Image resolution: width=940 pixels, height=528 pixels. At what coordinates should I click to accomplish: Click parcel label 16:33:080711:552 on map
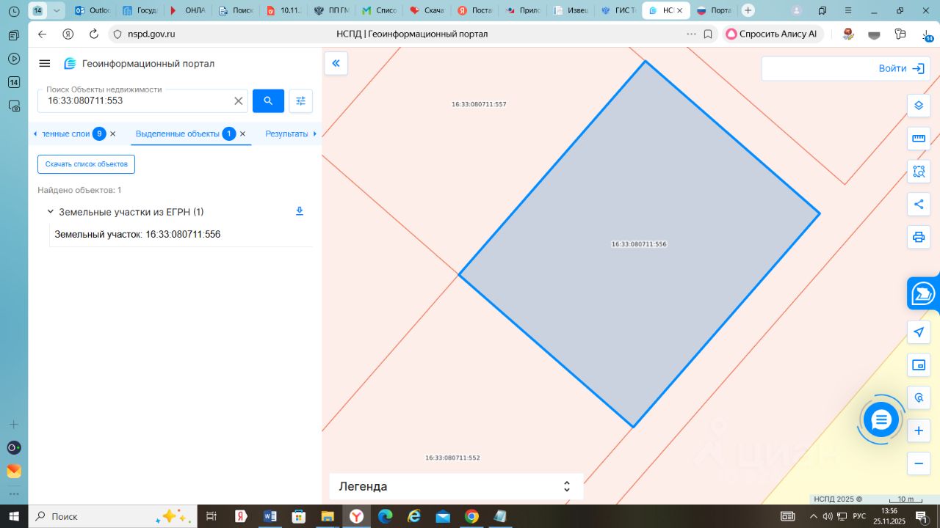pos(452,458)
